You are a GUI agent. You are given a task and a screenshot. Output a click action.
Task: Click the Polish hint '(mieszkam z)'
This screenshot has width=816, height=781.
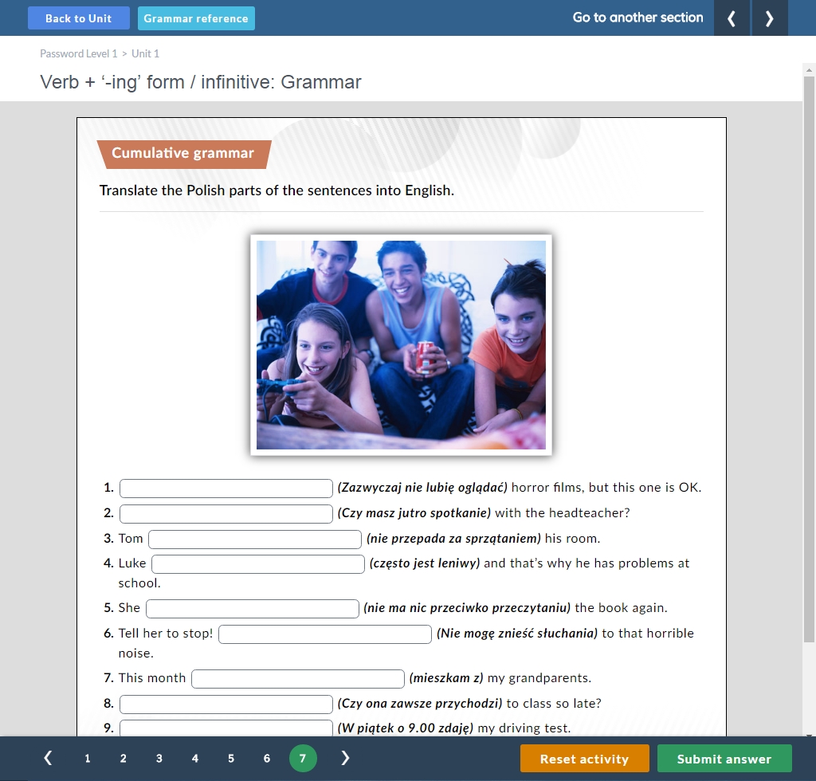click(446, 678)
